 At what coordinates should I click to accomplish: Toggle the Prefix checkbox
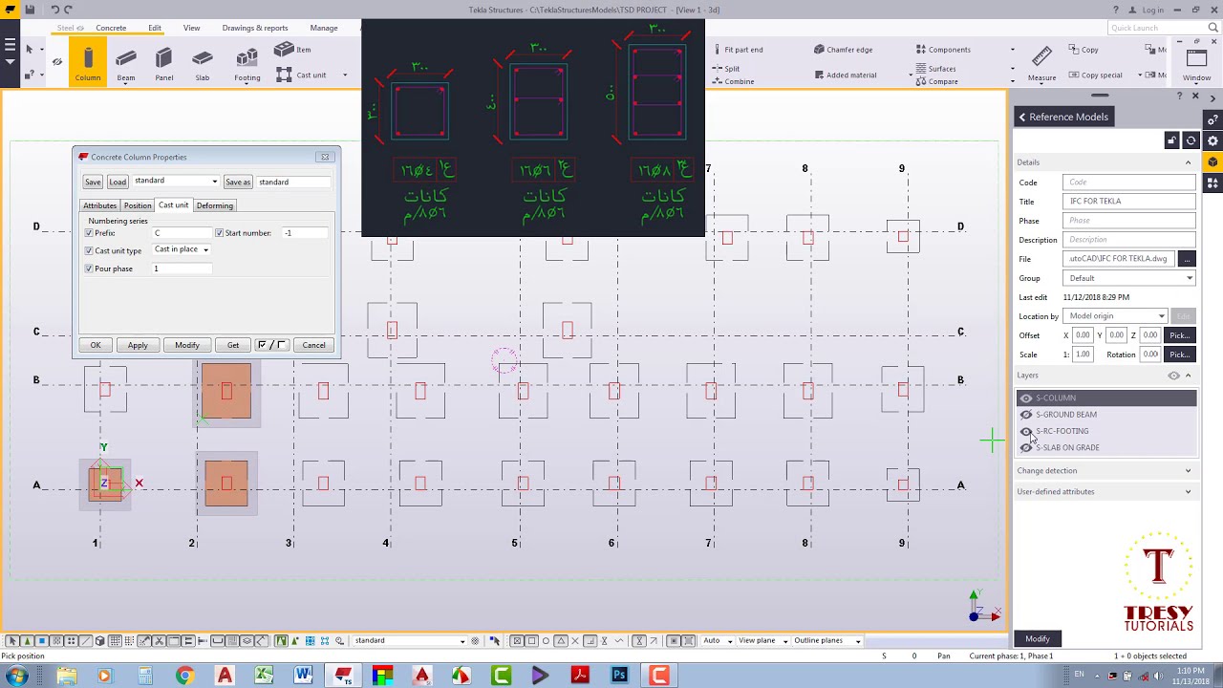pos(89,233)
